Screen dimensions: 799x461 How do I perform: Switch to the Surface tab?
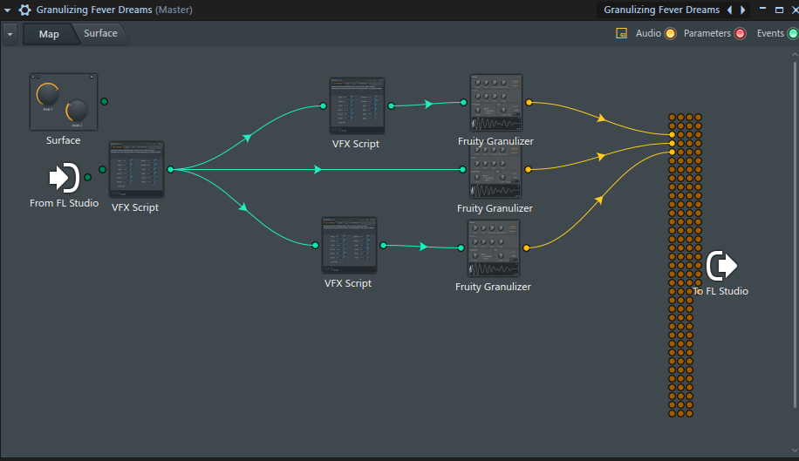click(100, 34)
